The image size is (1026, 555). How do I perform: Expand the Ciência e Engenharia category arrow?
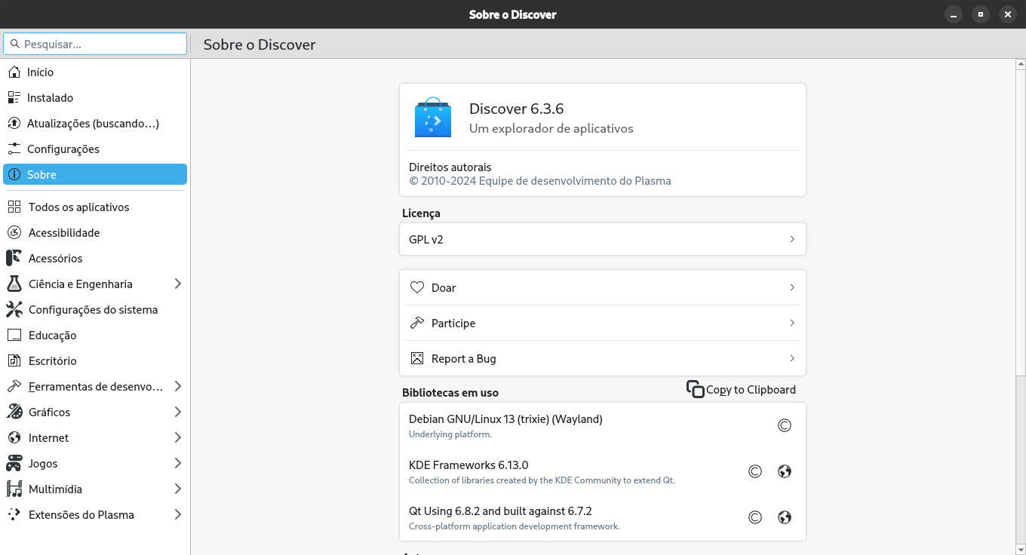178,284
